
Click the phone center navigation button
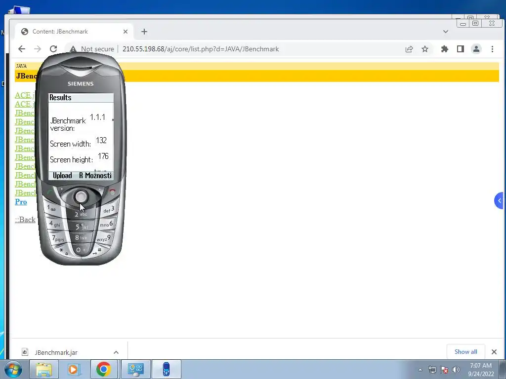coord(81,196)
